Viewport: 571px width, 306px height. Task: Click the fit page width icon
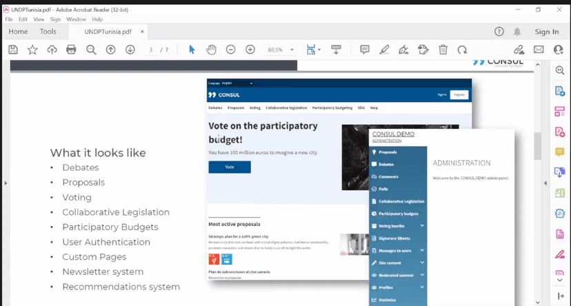pos(310,50)
